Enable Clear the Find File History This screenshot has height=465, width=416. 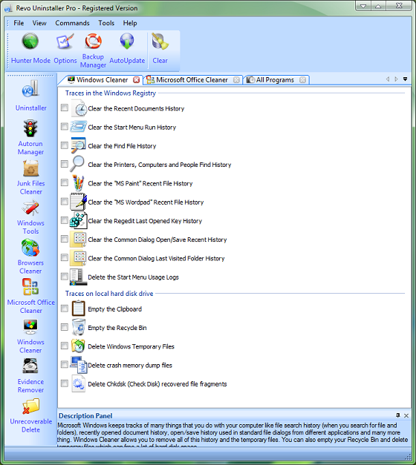pos(65,145)
